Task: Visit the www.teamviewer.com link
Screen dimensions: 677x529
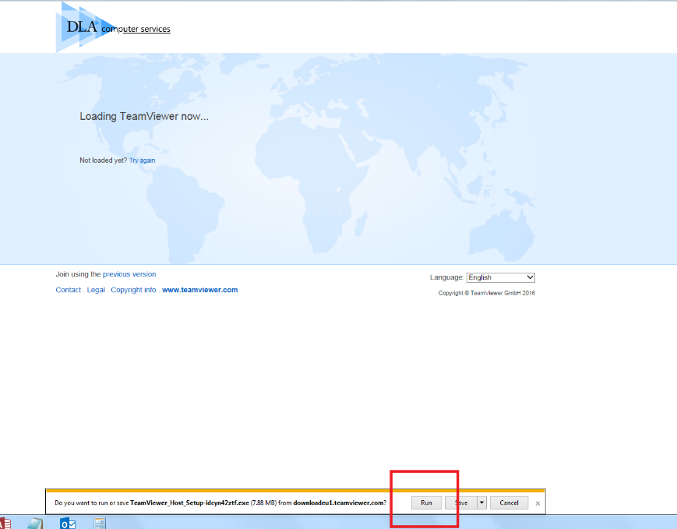Action: click(200, 290)
